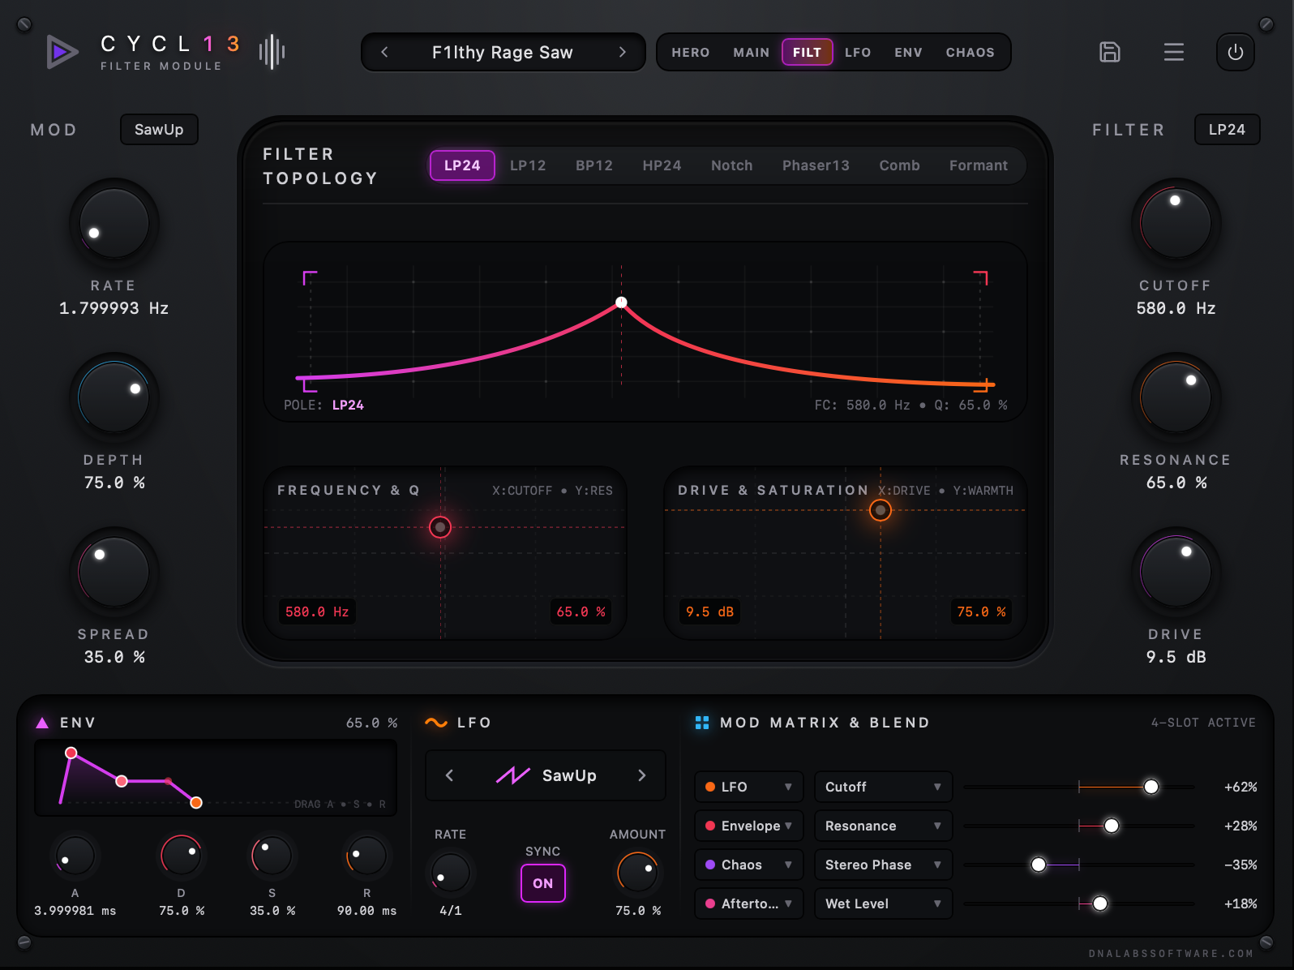Open the Resonance mod destination dropdown

(x=883, y=826)
